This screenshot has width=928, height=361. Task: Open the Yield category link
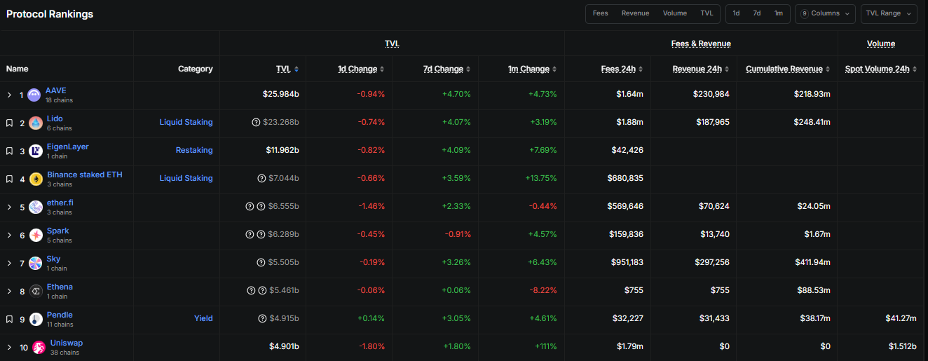(203, 318)
